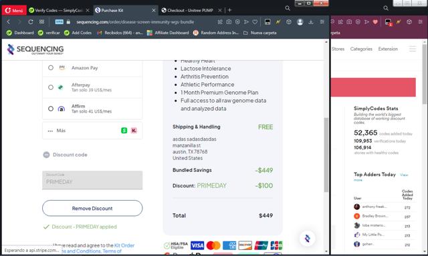Screen dimensions: 428x256
Task: Click the red heart icon in right window
Action: [x=375, y=22]
